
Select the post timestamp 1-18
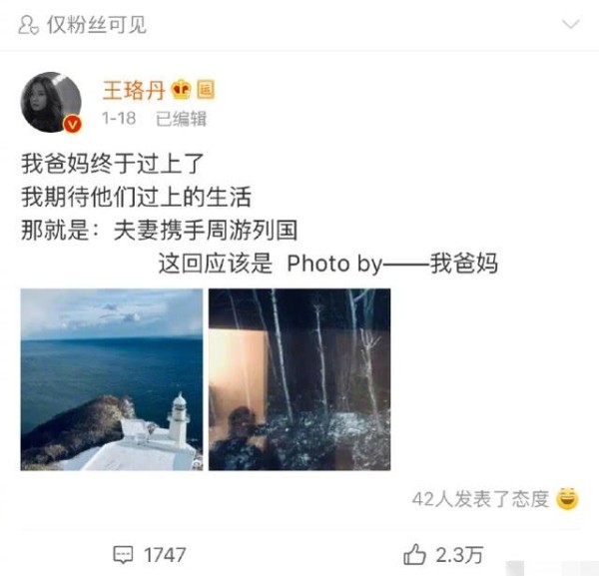(x=119, y=119)
